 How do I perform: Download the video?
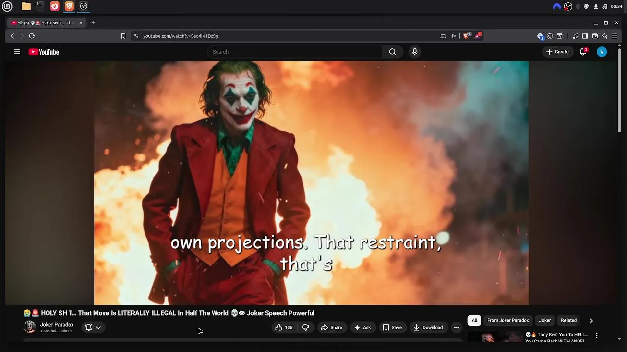428,328
